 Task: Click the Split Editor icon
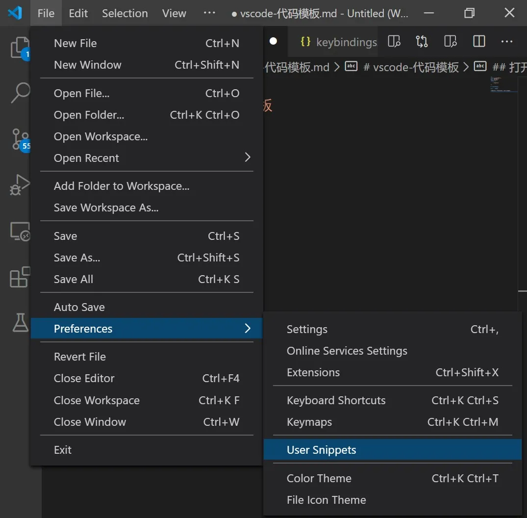[479, 42]
